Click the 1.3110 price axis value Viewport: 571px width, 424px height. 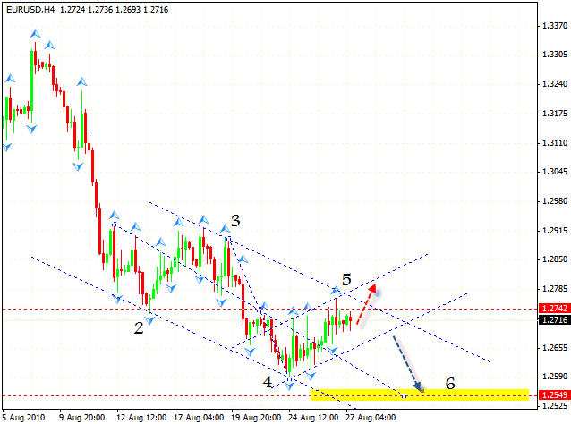[x=555, y=142]
